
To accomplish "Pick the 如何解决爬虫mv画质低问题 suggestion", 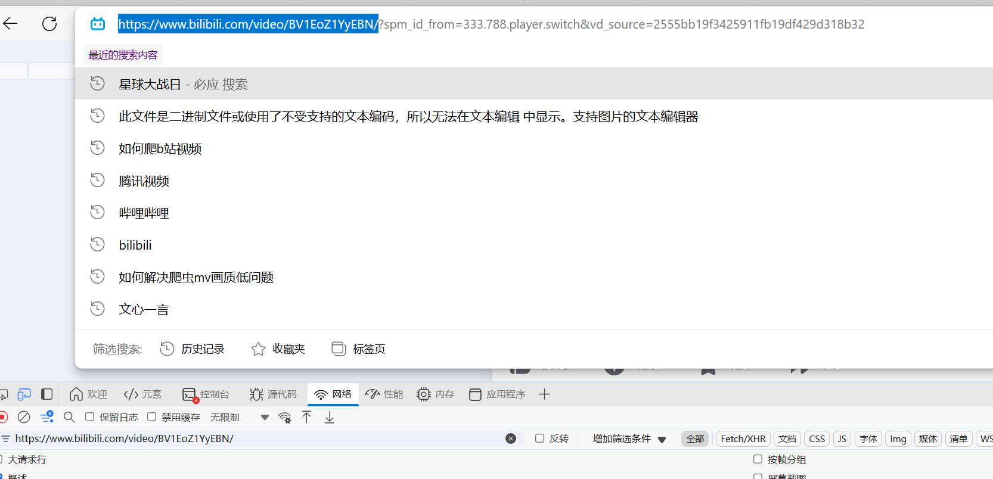I will 534,277.
